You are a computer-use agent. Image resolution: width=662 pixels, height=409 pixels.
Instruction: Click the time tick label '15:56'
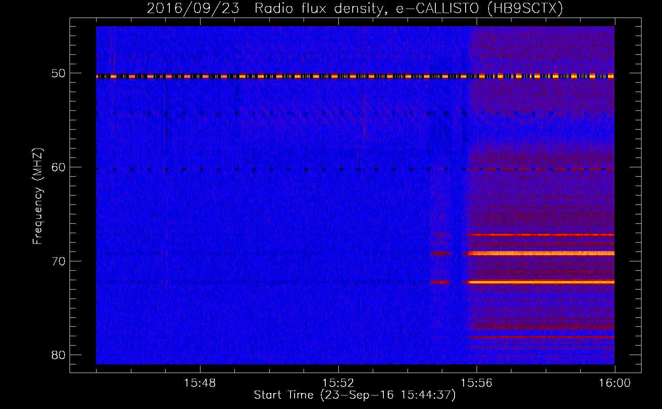point(476,383)
